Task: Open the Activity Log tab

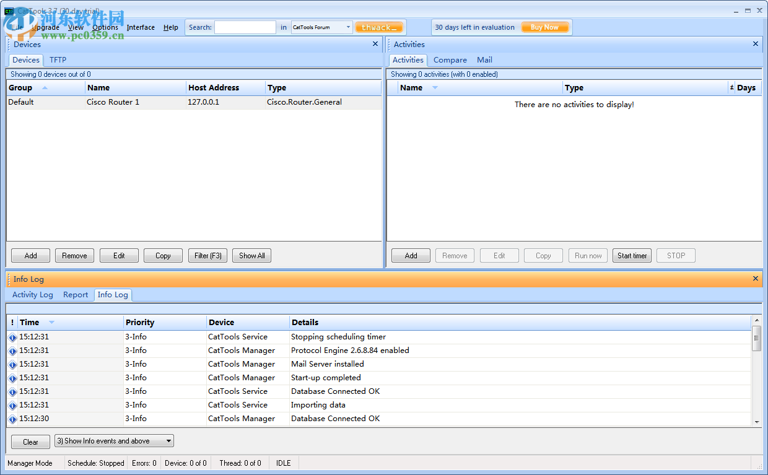Action: pyautogui.click(x=33, y=295)
